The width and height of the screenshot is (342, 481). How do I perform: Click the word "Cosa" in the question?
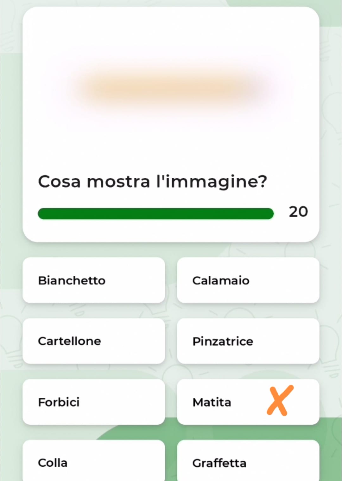tap(59, 182)
